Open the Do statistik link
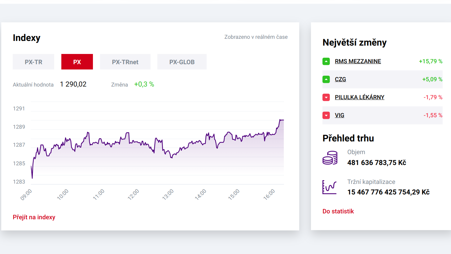 click(x=338, y=211)
